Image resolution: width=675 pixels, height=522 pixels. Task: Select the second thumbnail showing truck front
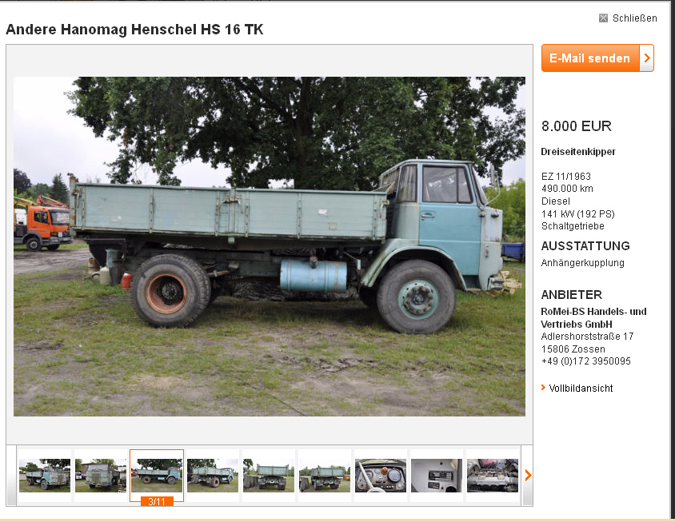pos(101,476)
